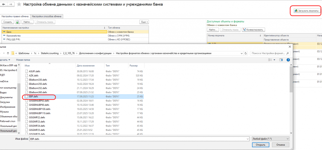Switch to Настройки правил обмена tab
Viewport: 322px width, 150px height.
(15, 16)
